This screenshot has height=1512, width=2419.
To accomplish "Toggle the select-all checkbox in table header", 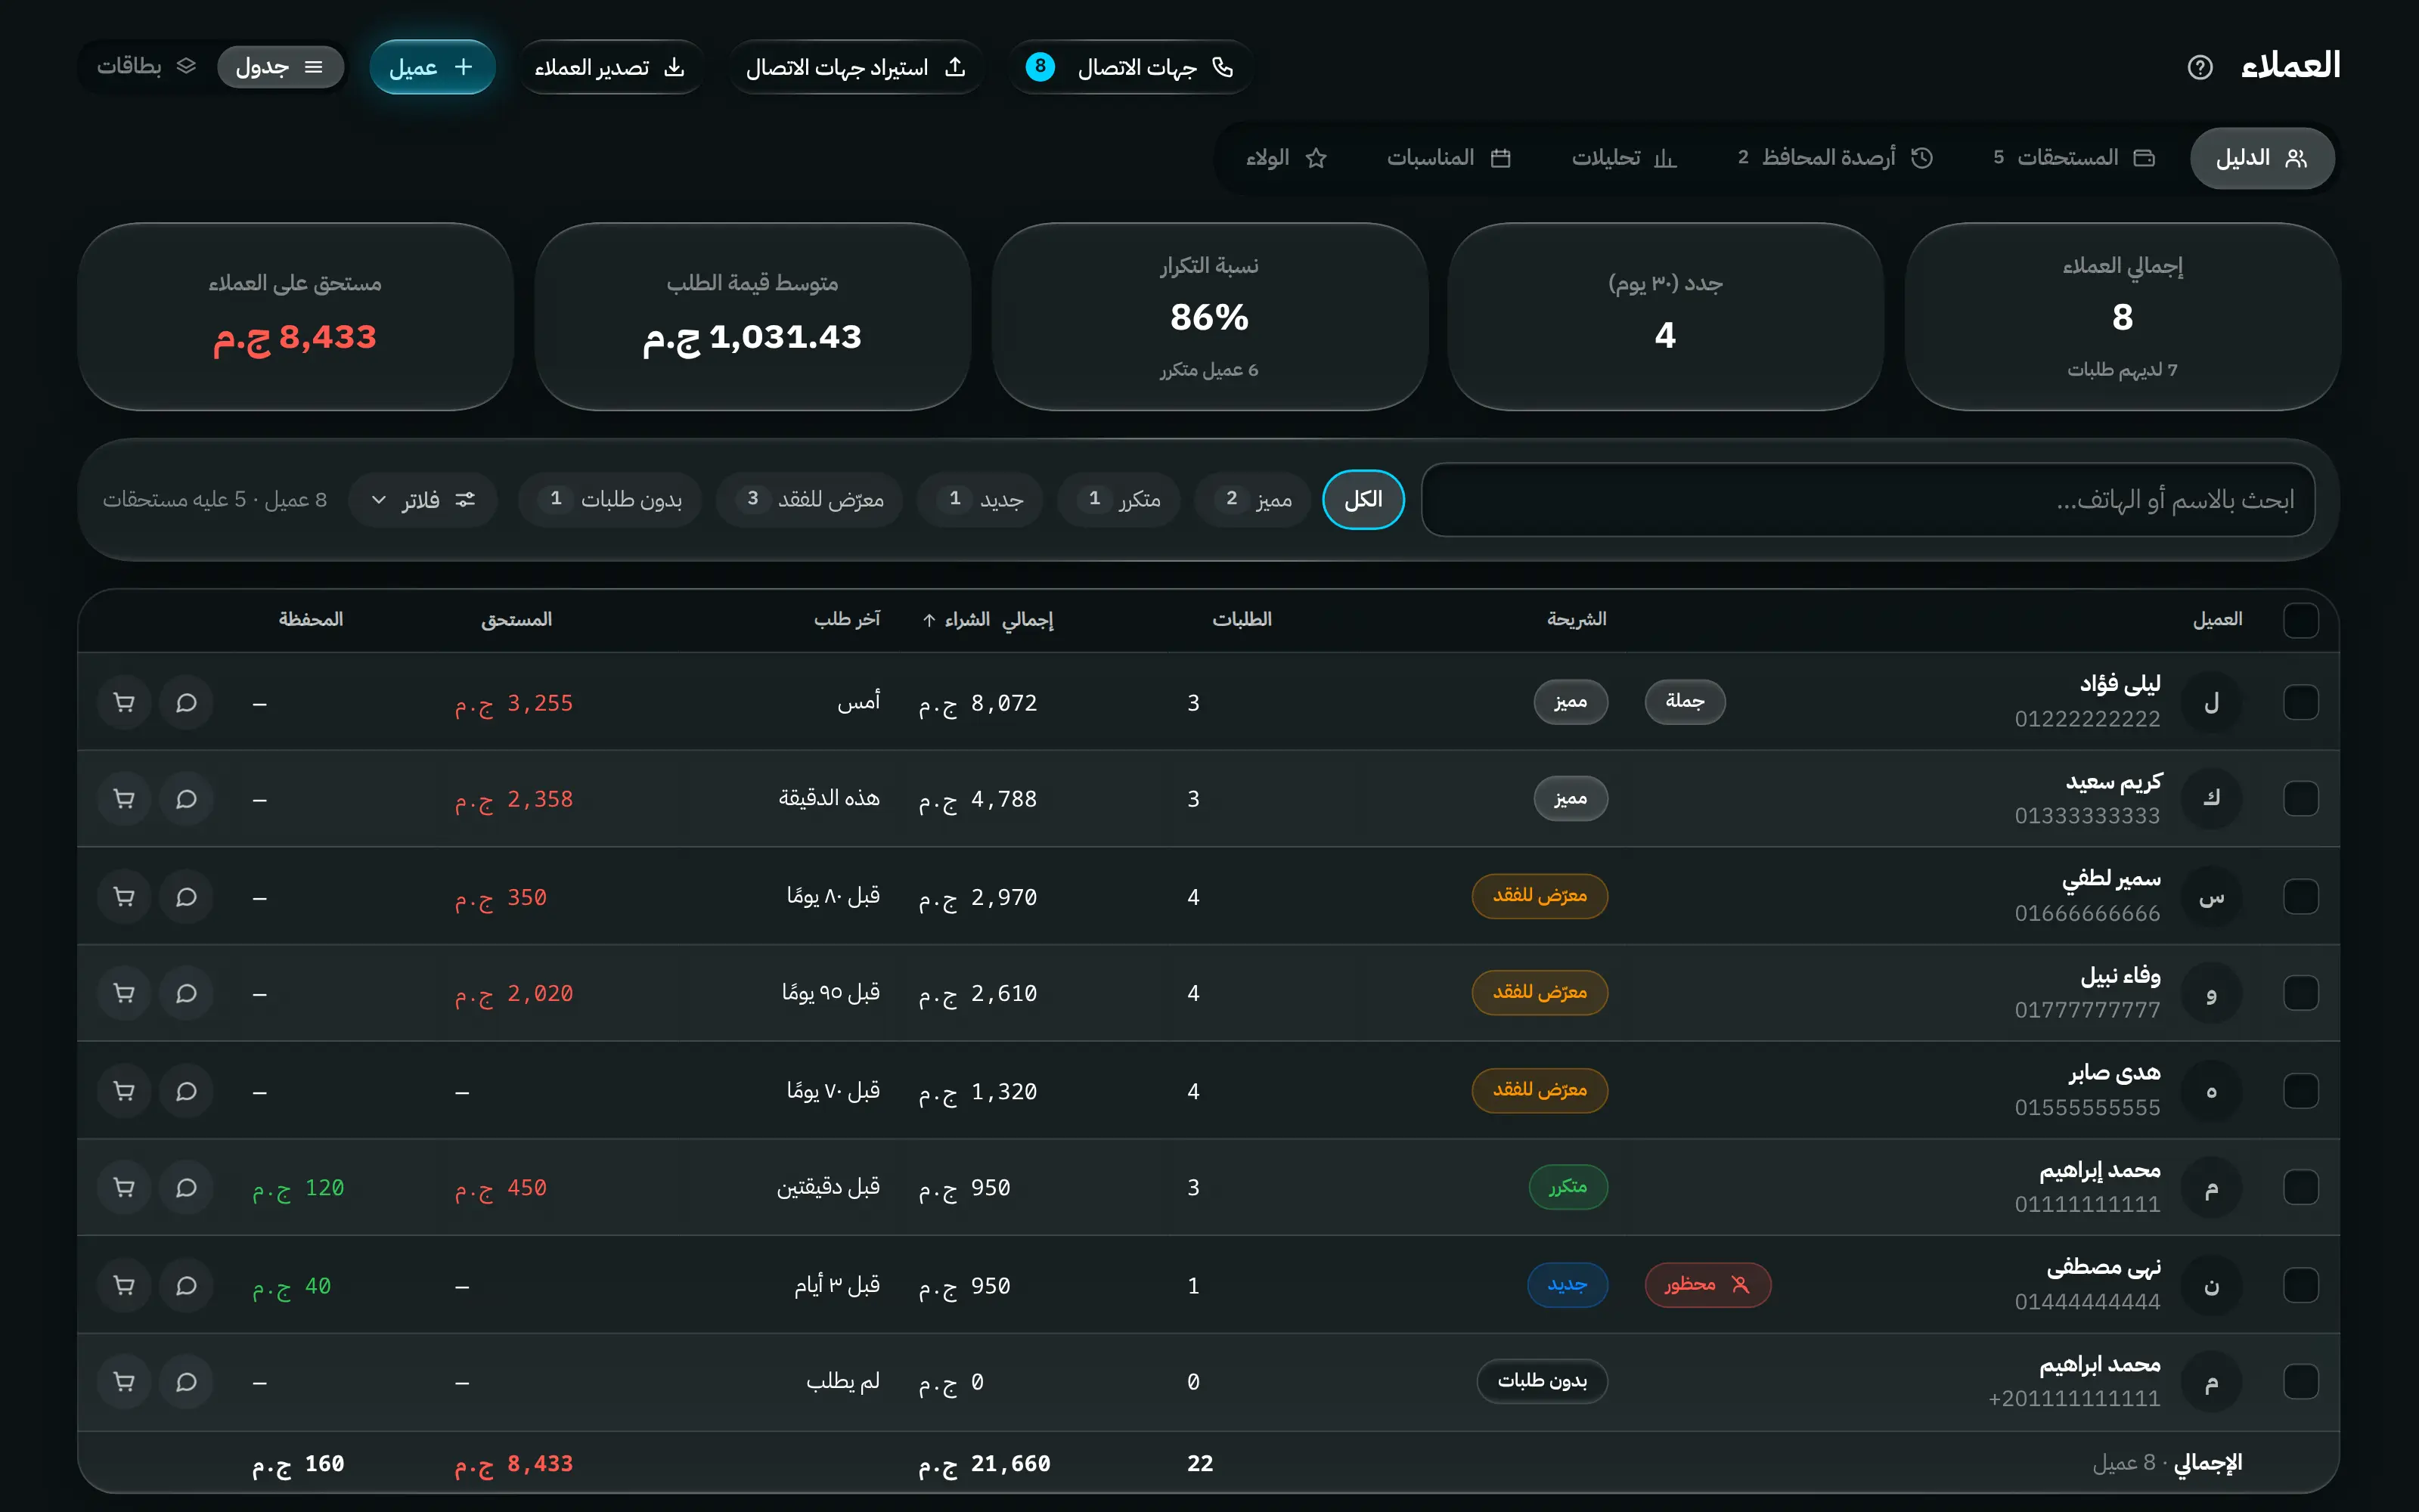I will 2300,620.
